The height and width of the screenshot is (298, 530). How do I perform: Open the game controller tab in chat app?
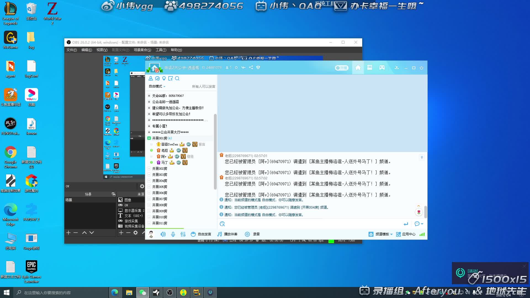click(x=382, y=68)
